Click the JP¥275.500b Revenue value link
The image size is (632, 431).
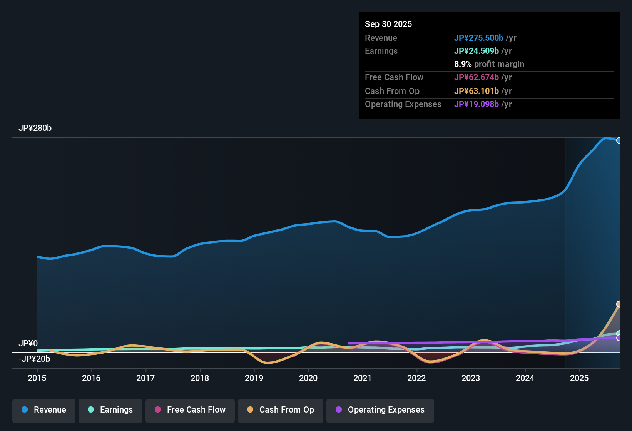479,38
